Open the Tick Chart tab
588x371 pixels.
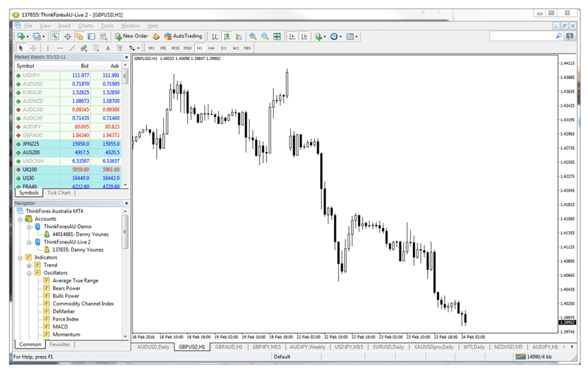[x=59, y=193]
